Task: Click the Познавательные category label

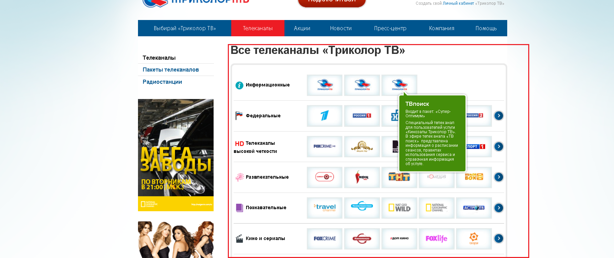Action: tap(266, 207)
